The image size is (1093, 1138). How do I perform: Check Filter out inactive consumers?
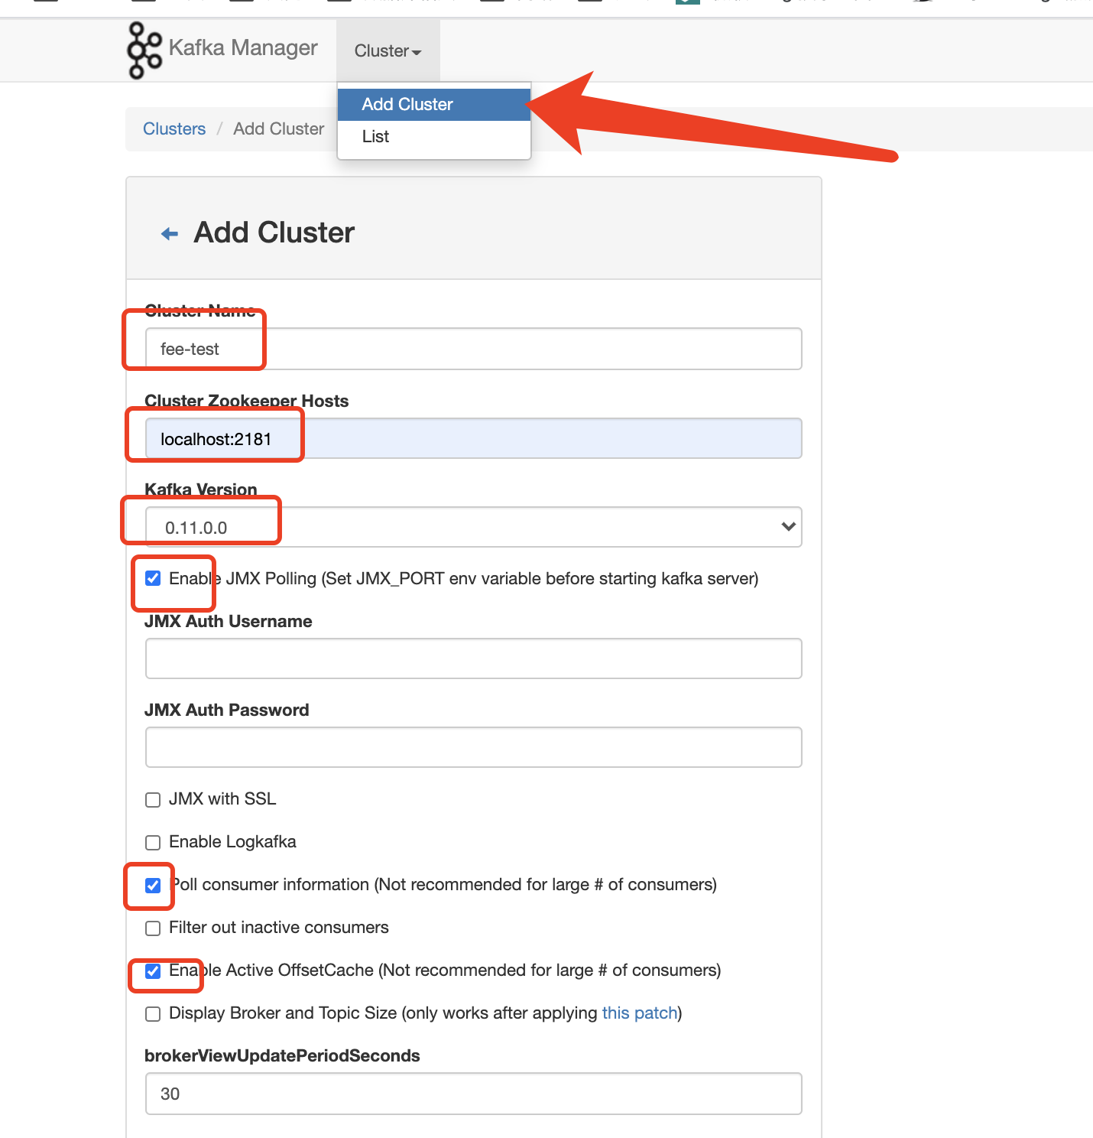tap(153, 928)
